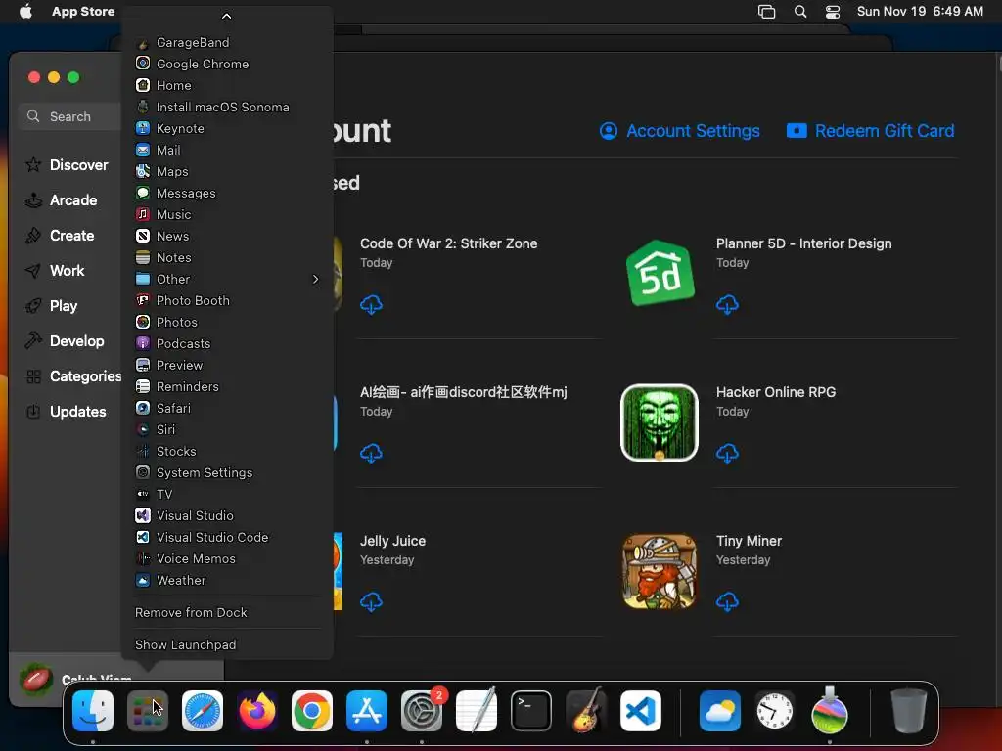
Task: Select Photos in the menu
Action: pyautogui.click(x=227, y=322)
